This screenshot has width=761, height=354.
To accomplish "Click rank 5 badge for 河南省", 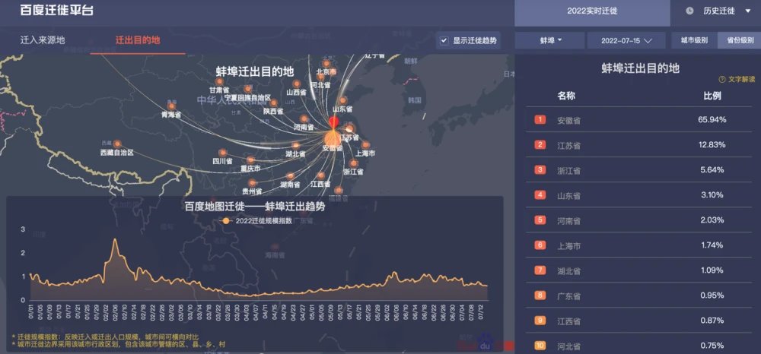I will click(540, 220).
